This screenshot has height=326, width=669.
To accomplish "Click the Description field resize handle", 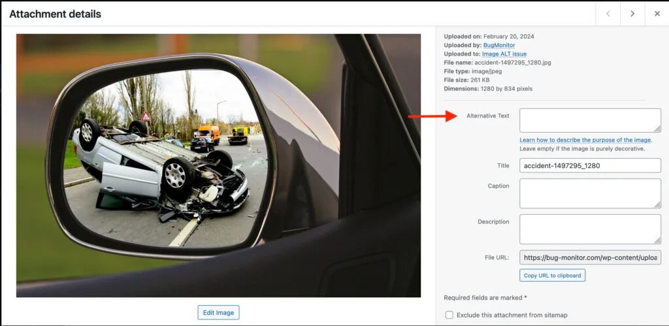I will (657, 240).
